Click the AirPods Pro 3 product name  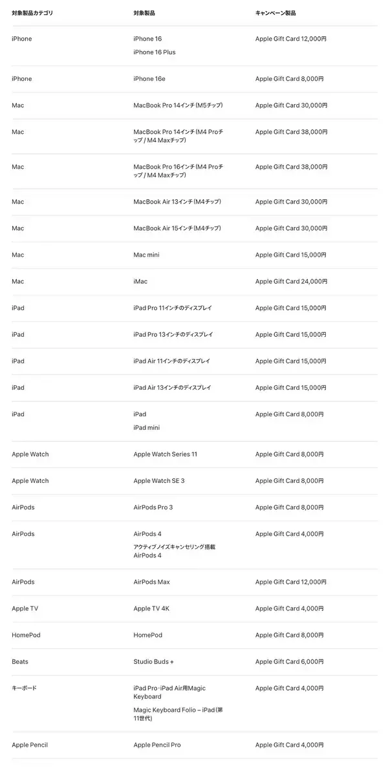153,508
